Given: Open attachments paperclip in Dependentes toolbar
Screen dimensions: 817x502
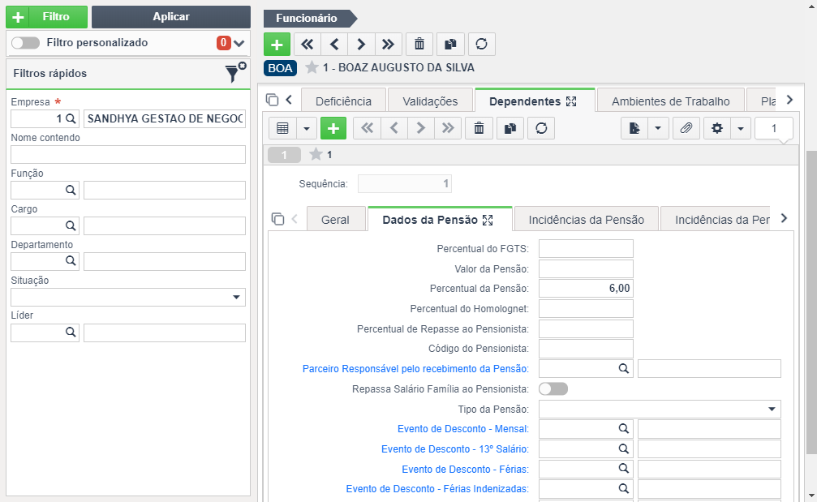Looking at the screenshot, I should point(686,128).
